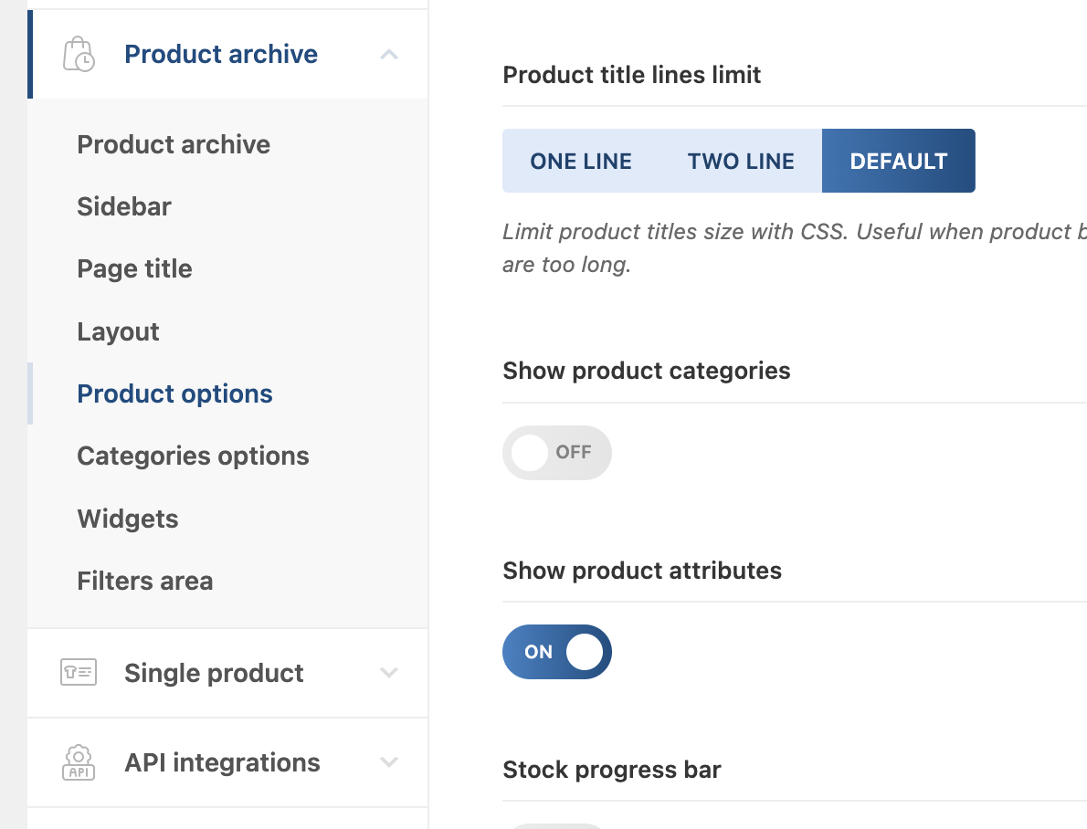Select the TWO LINE title limit option
Viewport: 1087px width, 829px height.
click(741, 162)
